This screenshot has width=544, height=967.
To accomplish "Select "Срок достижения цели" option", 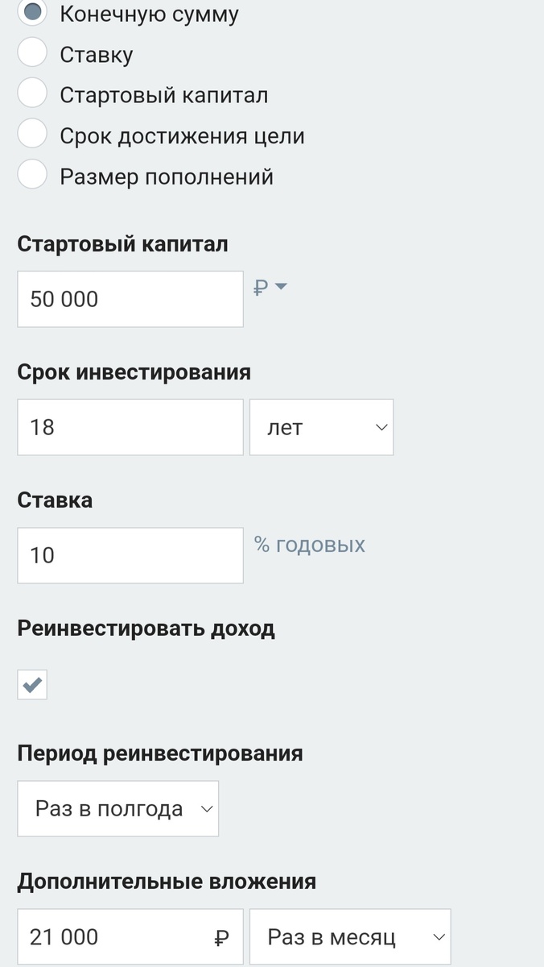I will pos(32,133).
